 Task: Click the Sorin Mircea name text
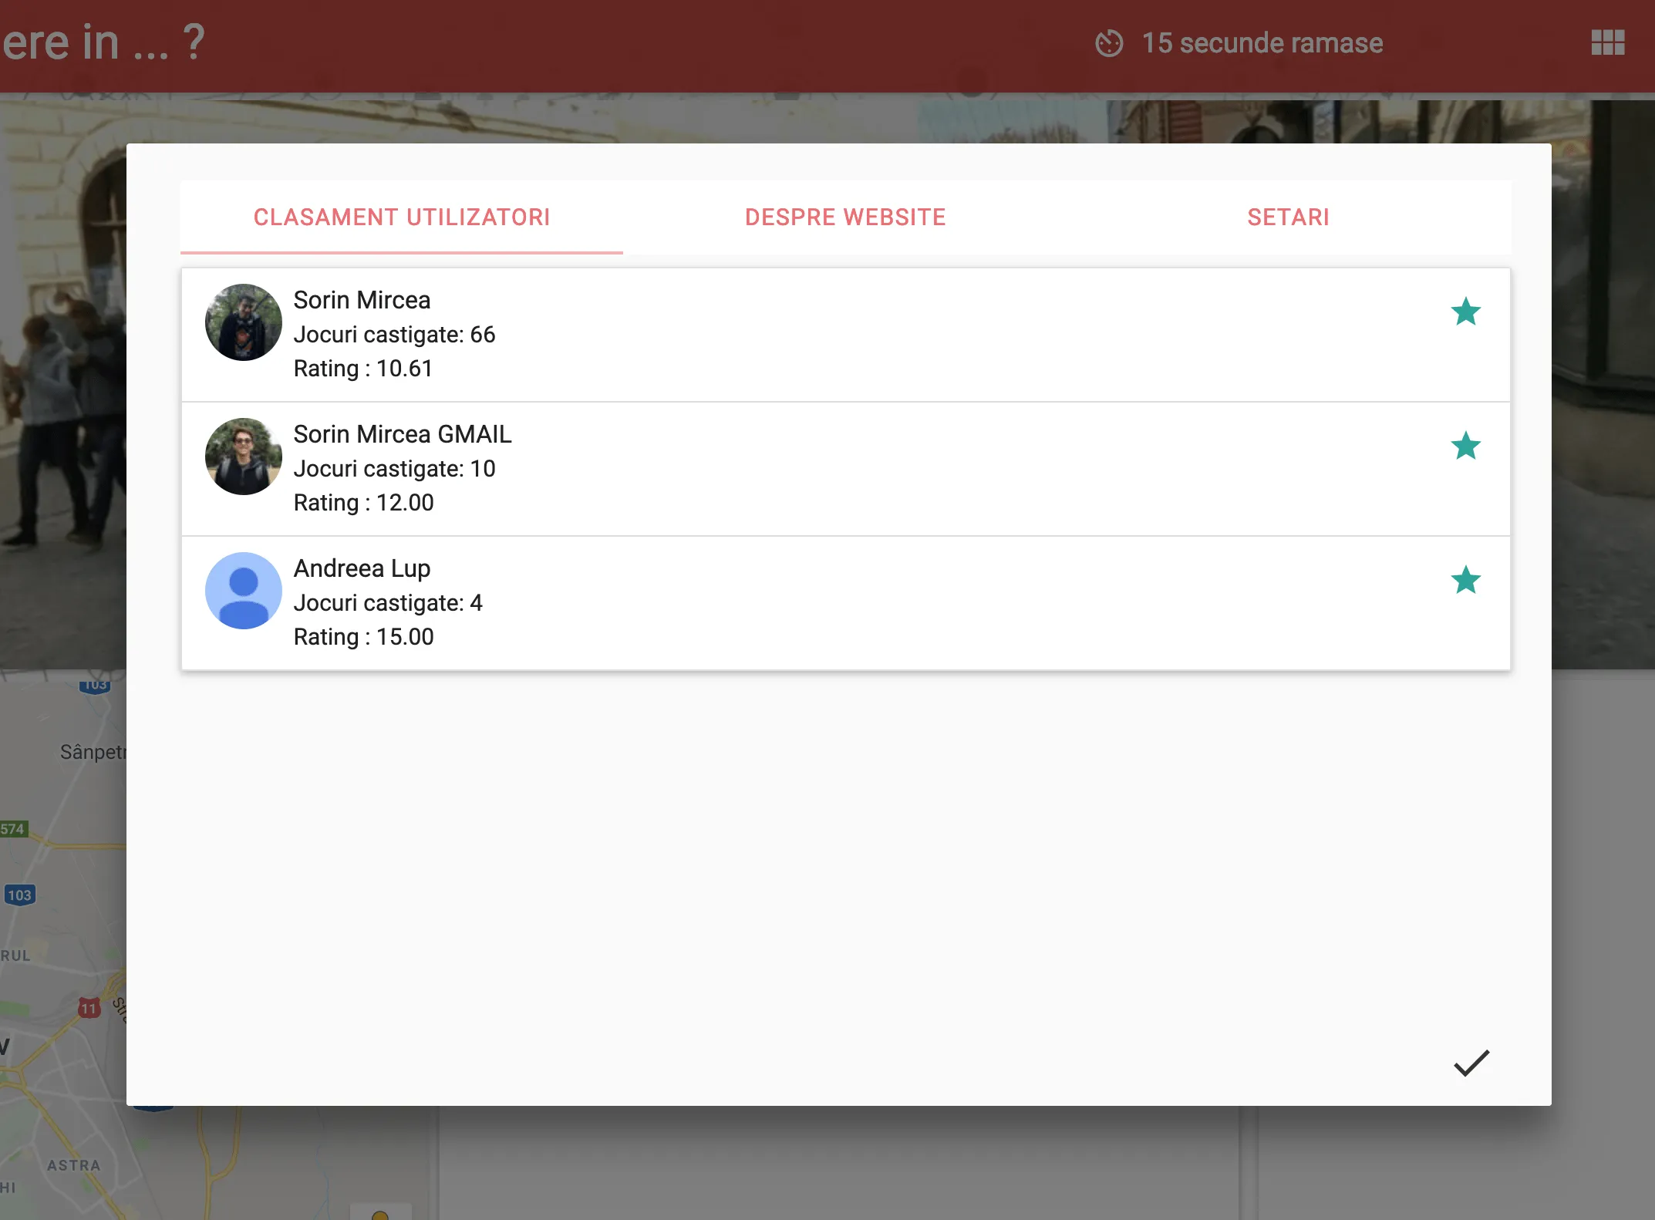[x=362, y=300]
